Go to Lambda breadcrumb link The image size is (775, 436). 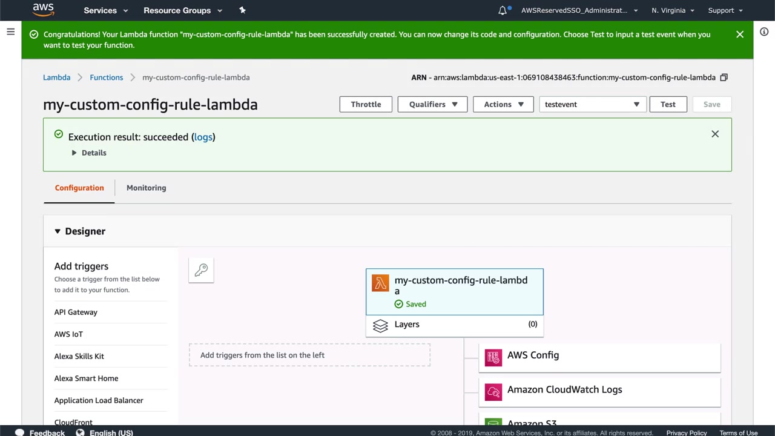(x=56, y=78)
